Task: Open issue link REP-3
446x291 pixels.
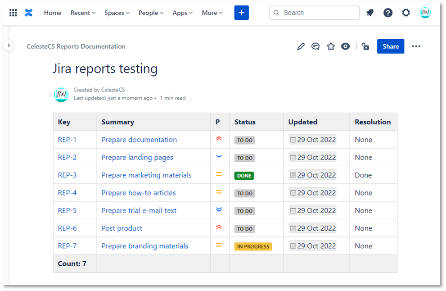Action: 67,175
